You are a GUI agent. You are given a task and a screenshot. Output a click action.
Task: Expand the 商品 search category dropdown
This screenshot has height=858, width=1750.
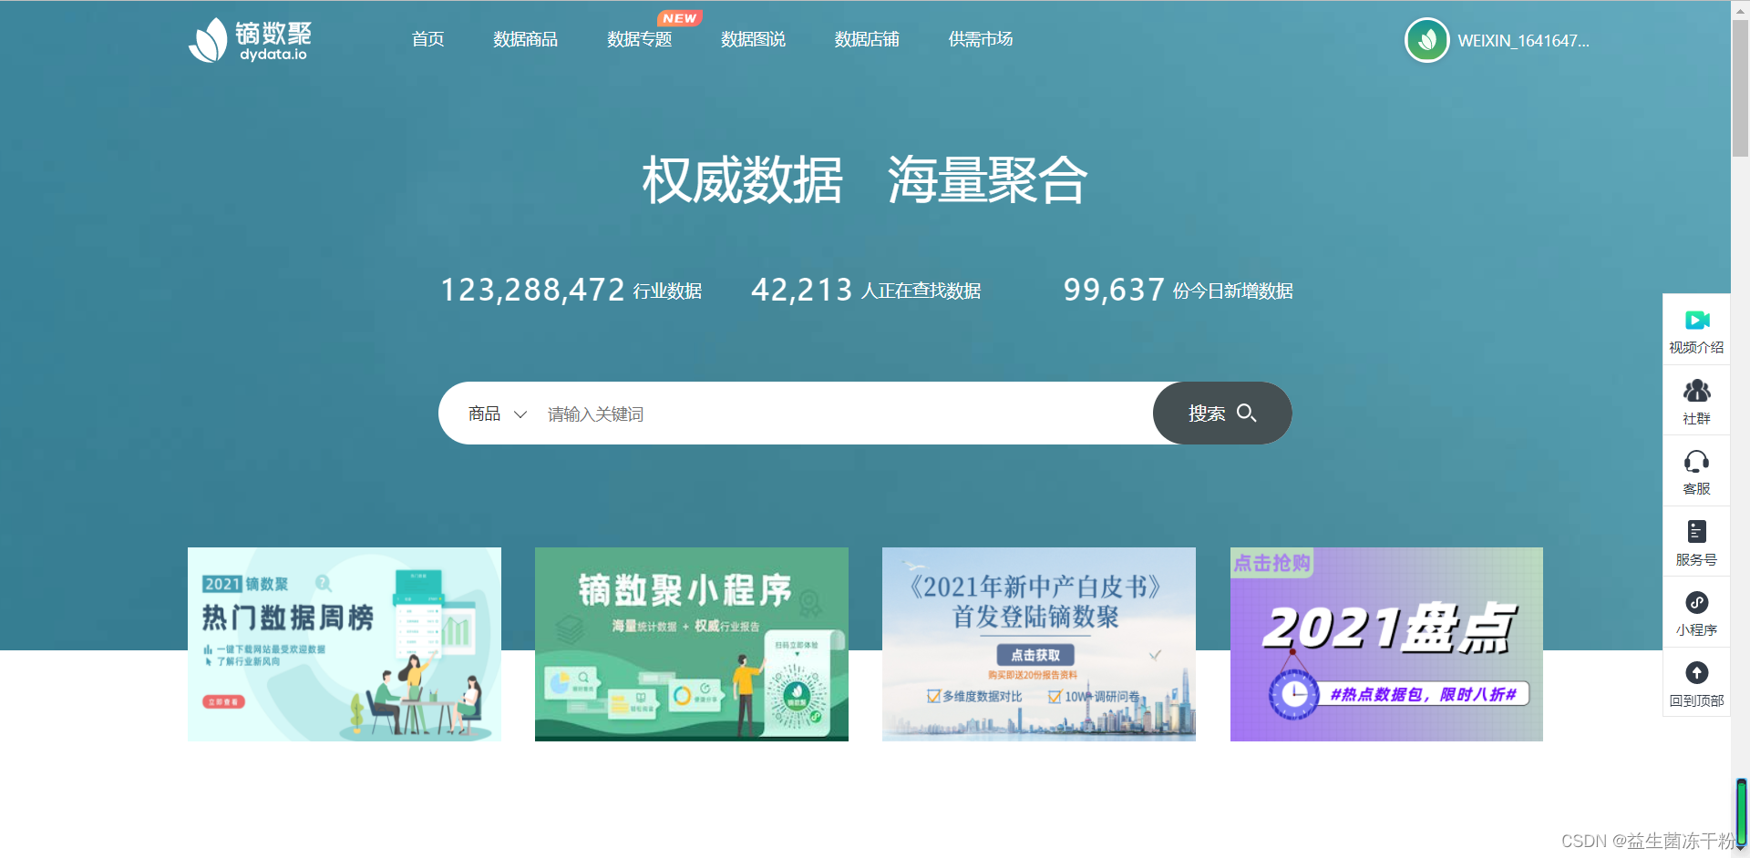point(498,414)
